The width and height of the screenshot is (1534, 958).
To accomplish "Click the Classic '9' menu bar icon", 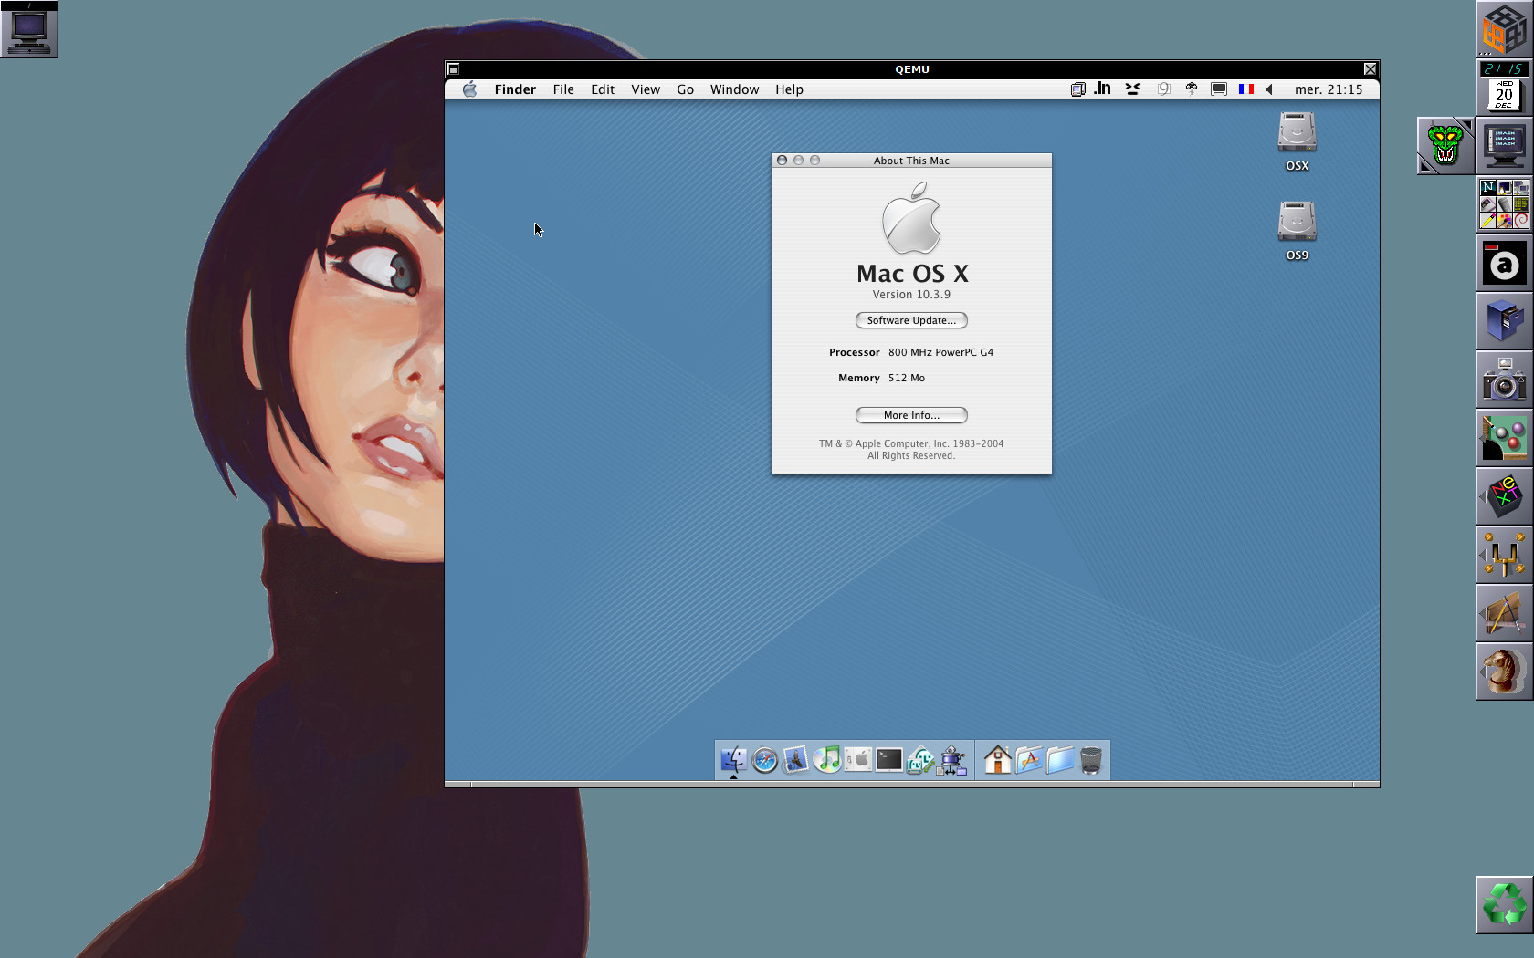I will 1163,89.
